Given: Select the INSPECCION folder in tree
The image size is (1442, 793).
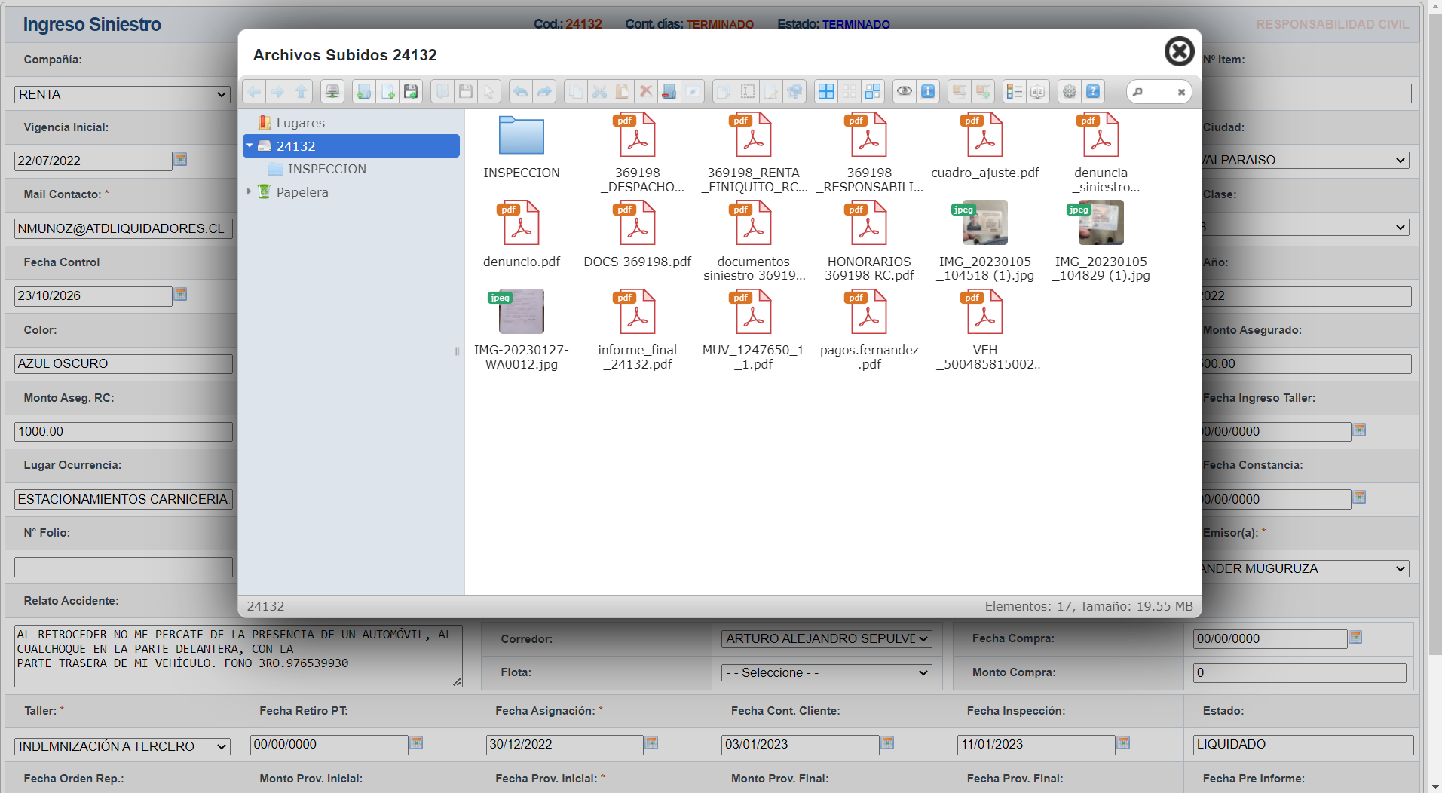Looking at the screenshot, I should 326,169.
